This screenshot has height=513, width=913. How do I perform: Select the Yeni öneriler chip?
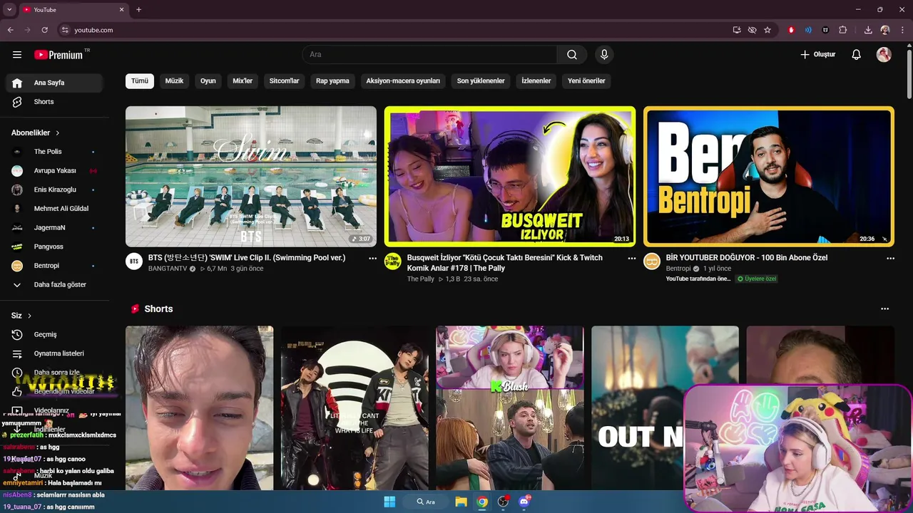click(586, 81)
